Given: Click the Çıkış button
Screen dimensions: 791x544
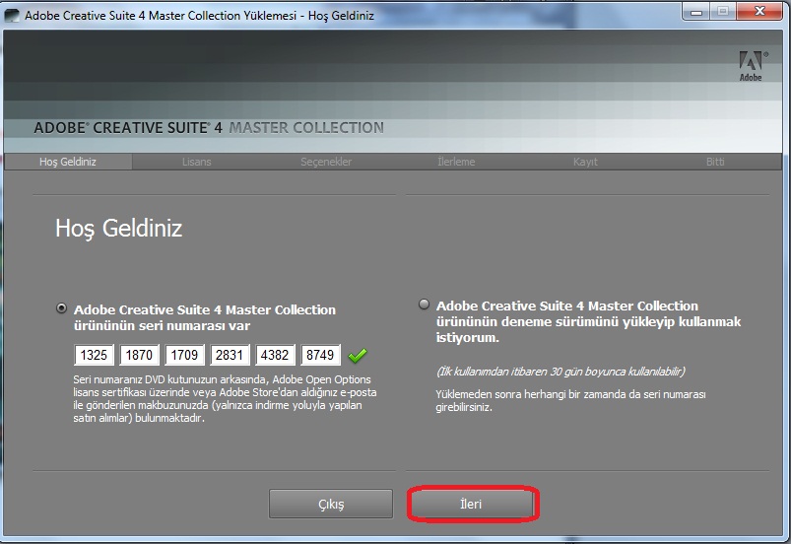Looking at the screenshot, I should click(331, 504).
